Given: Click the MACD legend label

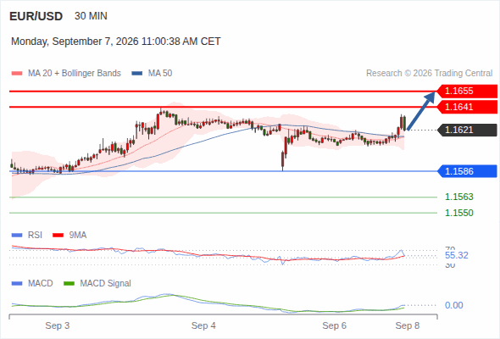Looking at the screenshot, I should pyautogui.click(x=41, y=284).
